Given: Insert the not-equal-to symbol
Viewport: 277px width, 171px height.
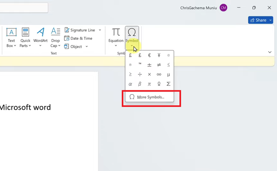Looking at the screenshot, I should (x=159, y=65).
